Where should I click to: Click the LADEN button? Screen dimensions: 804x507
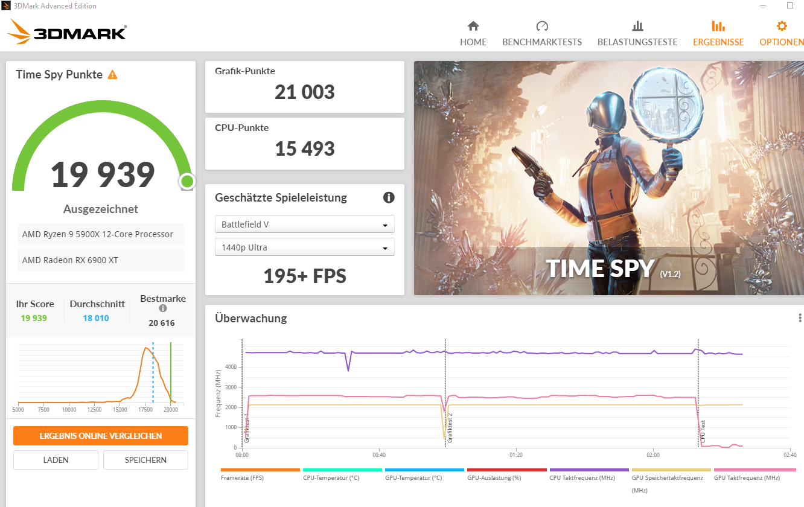pos(56,460)
